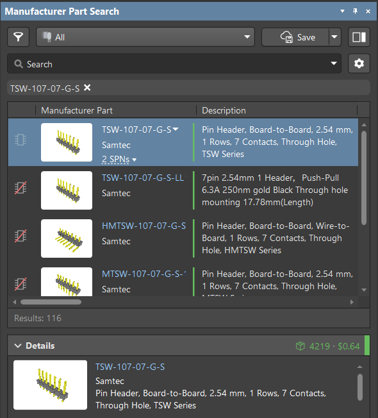The image size is (378, 418).
Task: Open TSW-107-07-G-S link in Details
Action: coord(130,367)
